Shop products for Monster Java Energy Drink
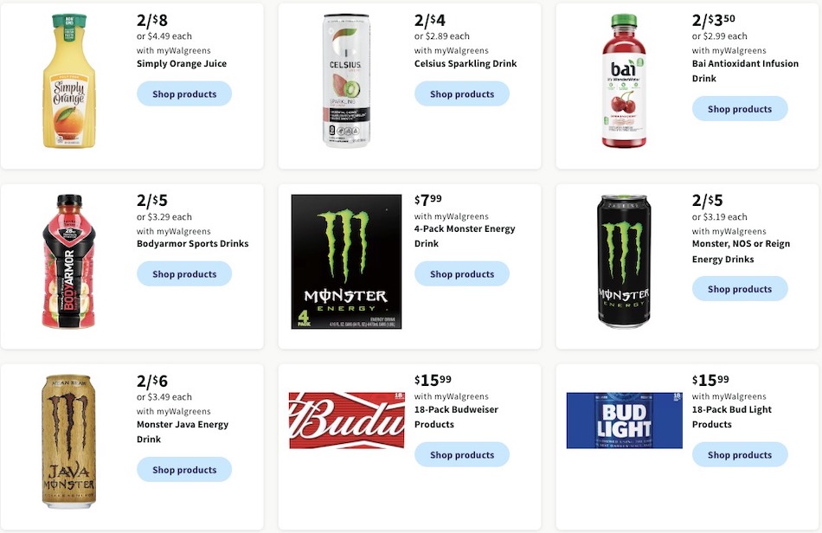This screenshot has width=822, height=533. pos(184,470)
